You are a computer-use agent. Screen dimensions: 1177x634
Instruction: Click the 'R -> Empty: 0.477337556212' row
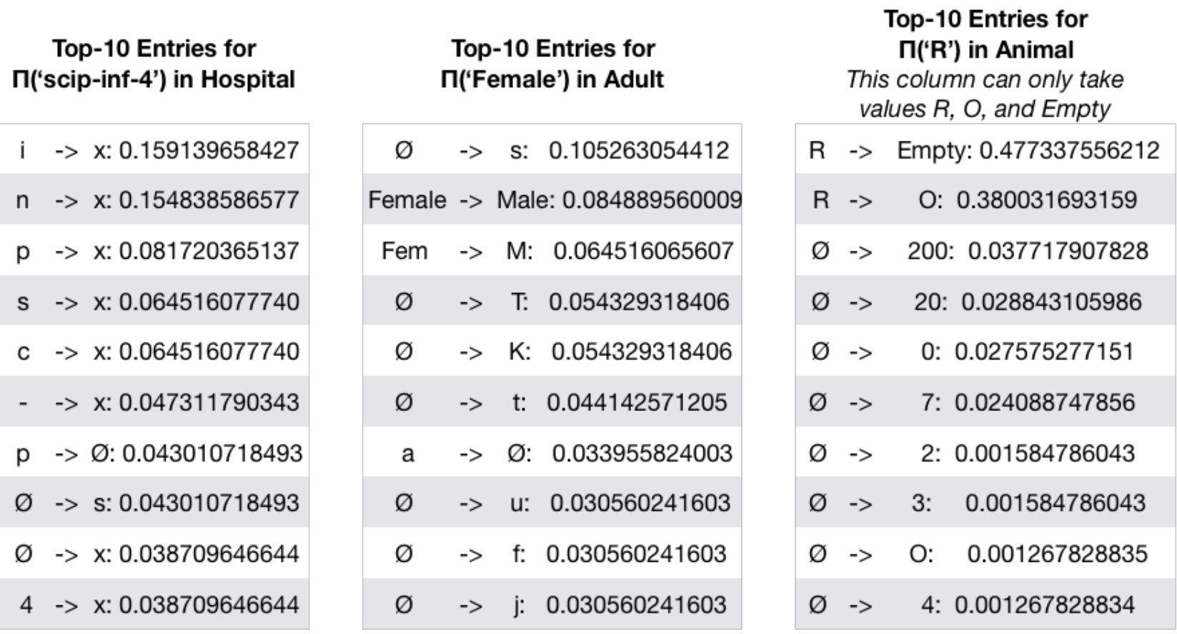tap(985, 149)
